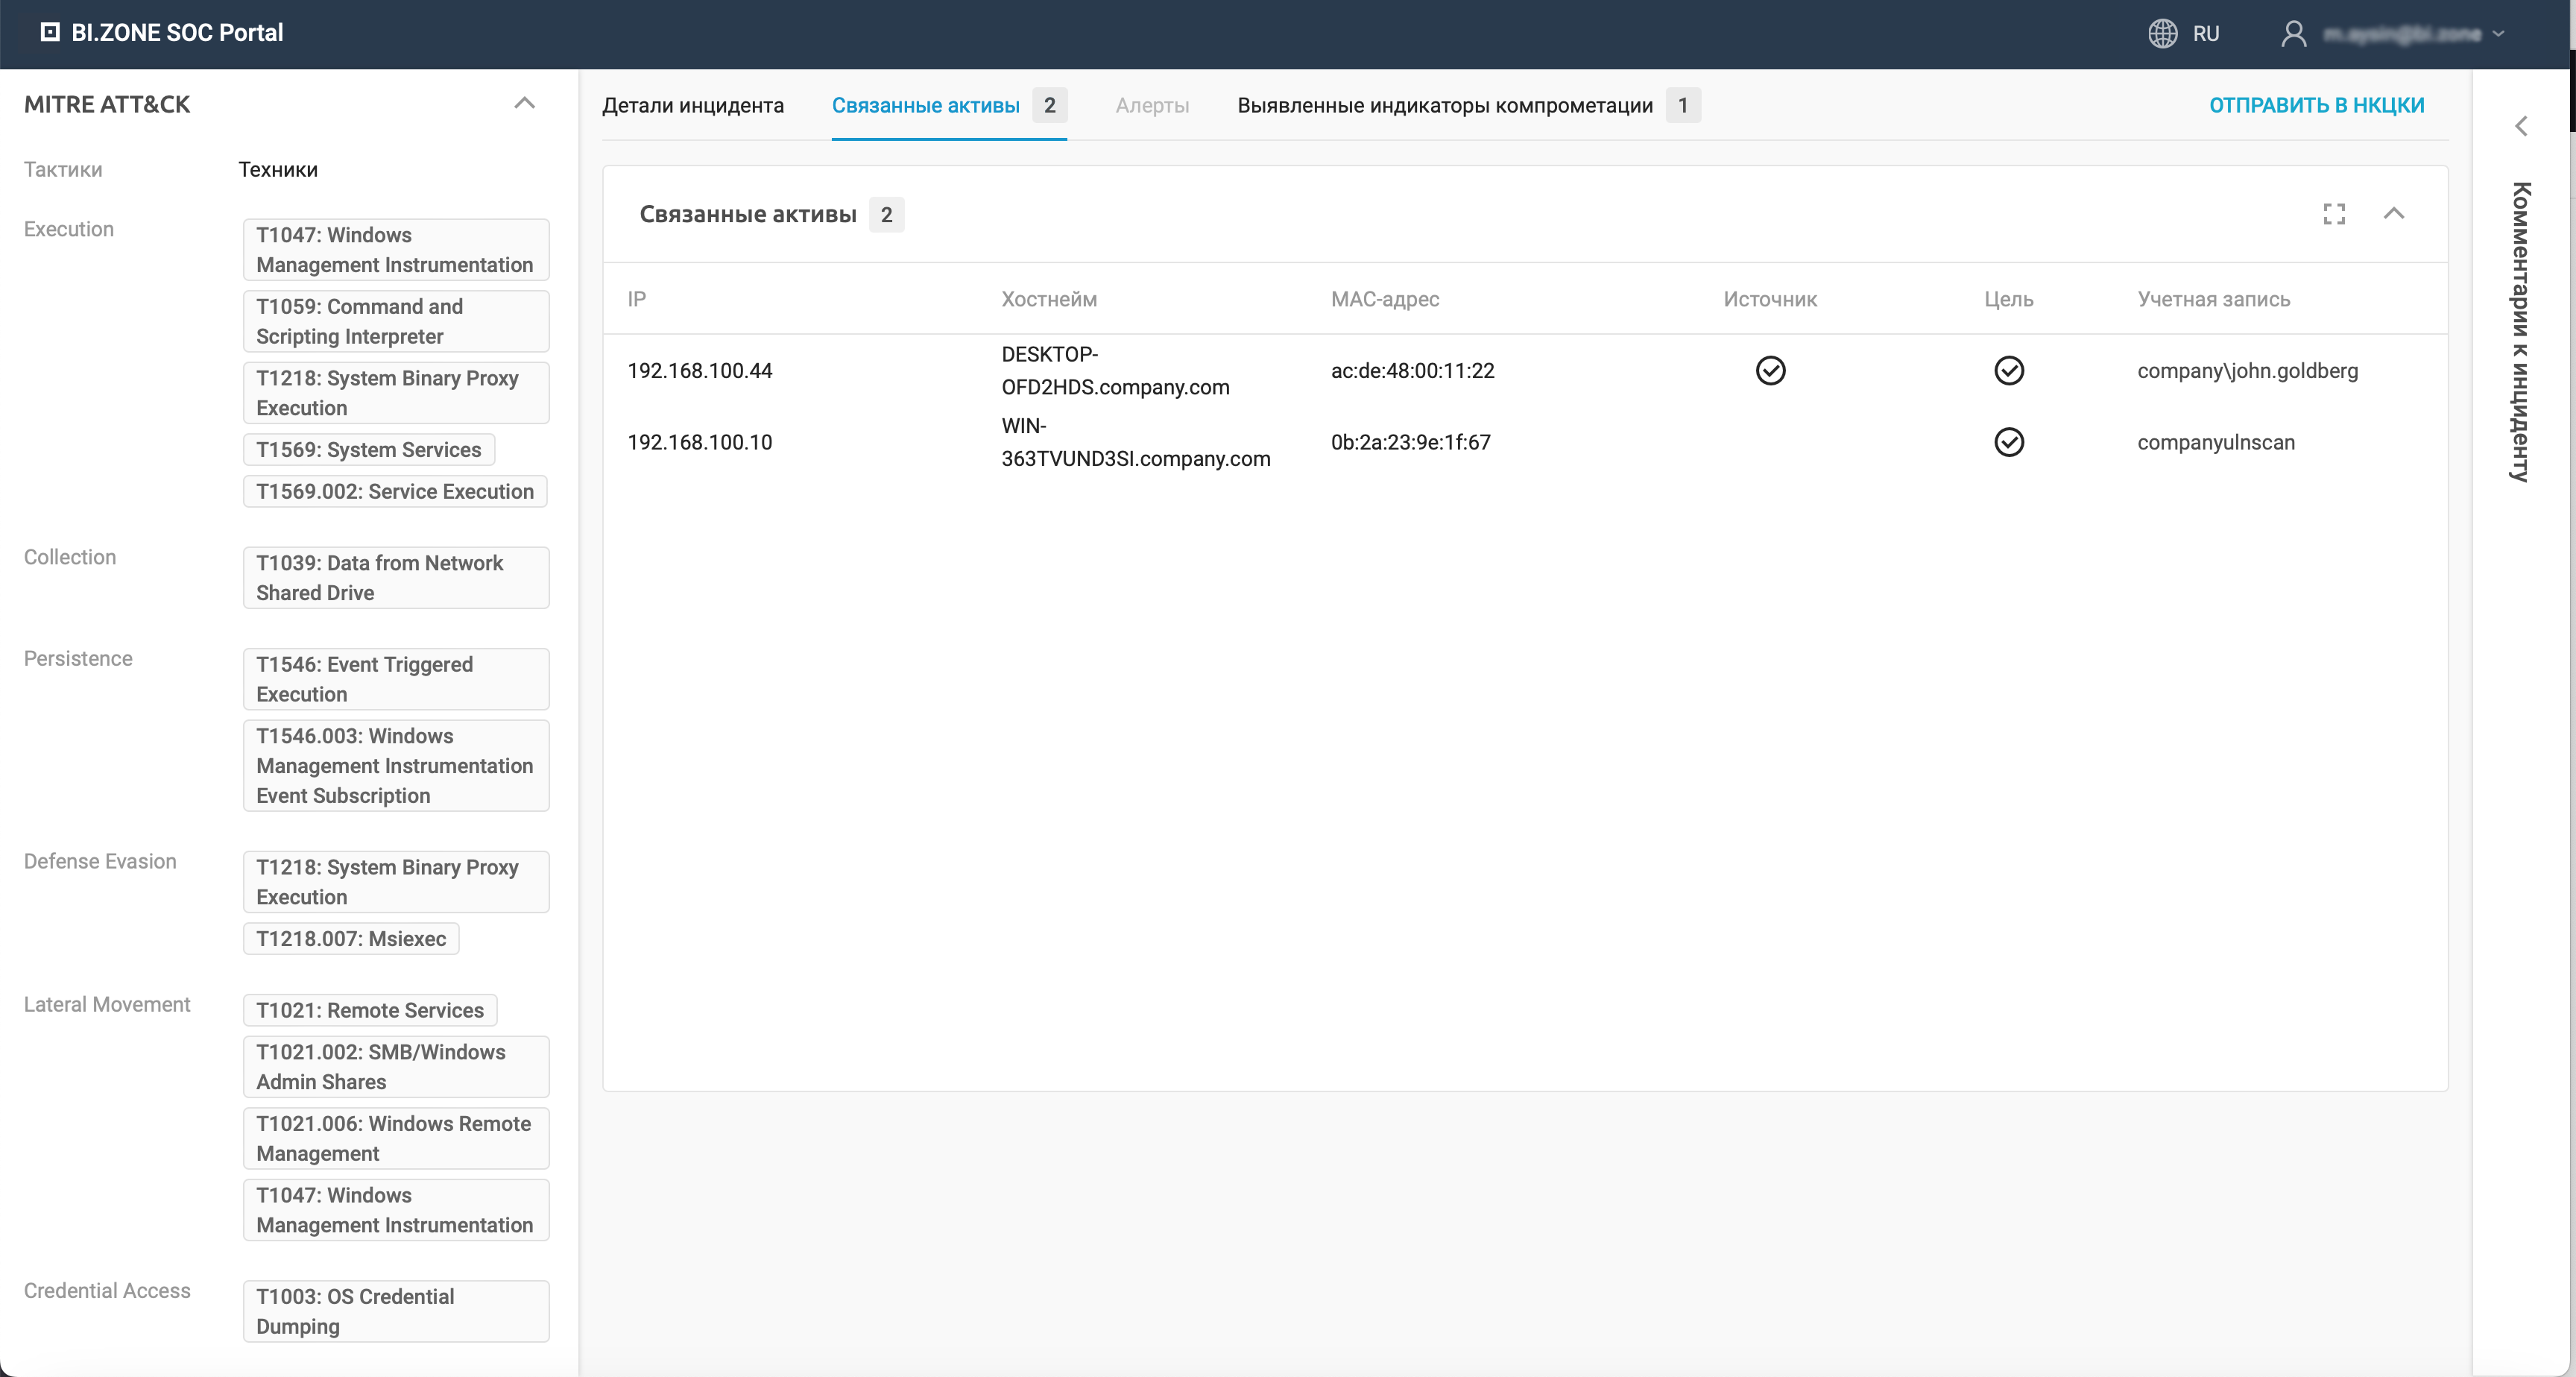
Task: Expand the incident comments sidebar
Action: click(2521, 126)
